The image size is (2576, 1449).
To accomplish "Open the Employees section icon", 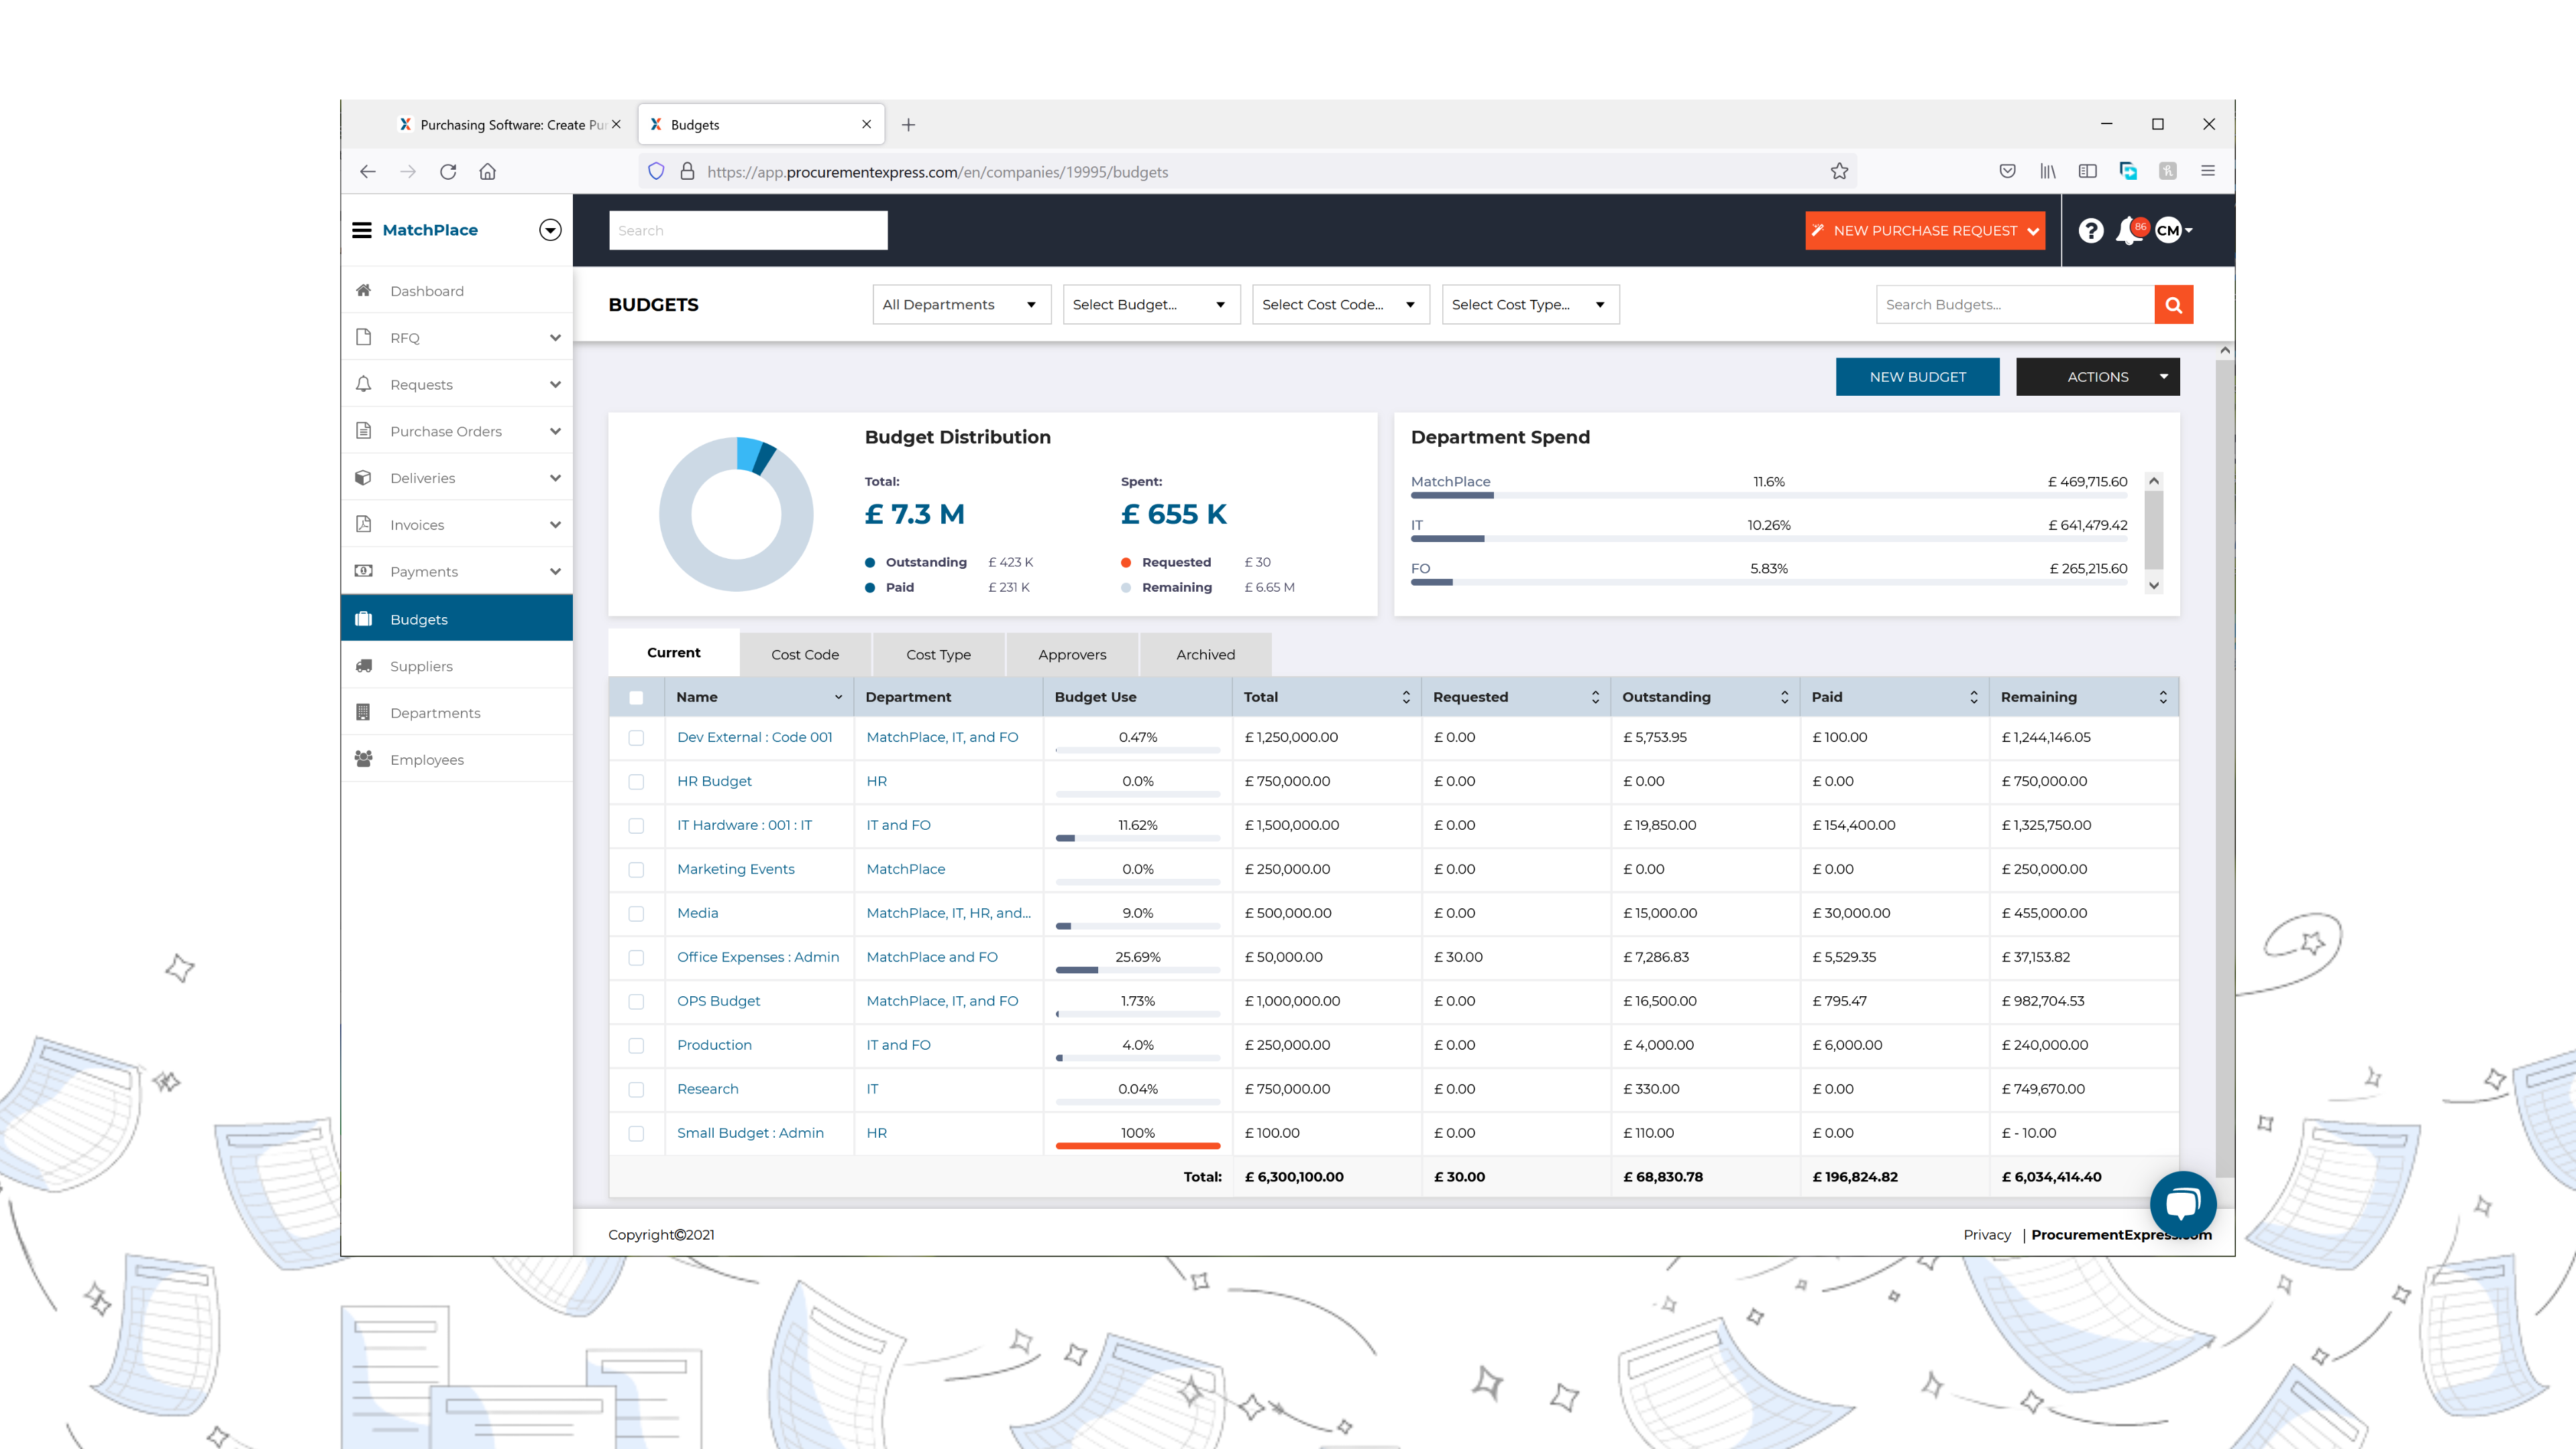I will (x=364, y=759).
